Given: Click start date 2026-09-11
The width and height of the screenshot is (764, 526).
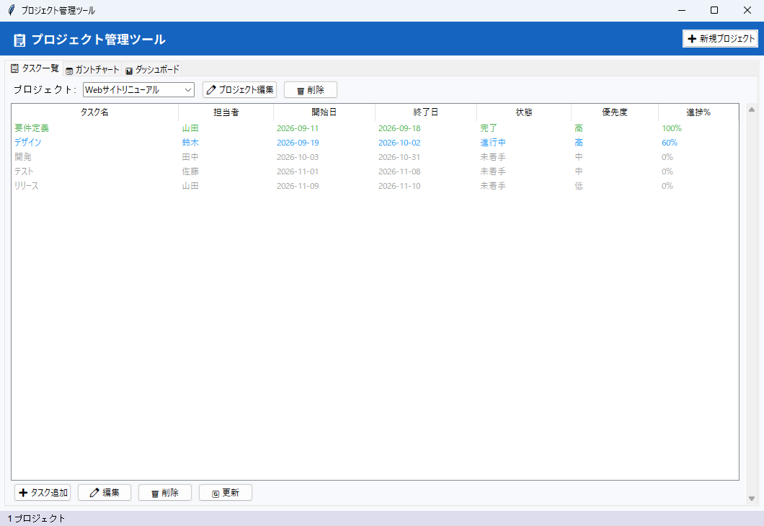Looking at the screenshot, I should tap(298, 128).
